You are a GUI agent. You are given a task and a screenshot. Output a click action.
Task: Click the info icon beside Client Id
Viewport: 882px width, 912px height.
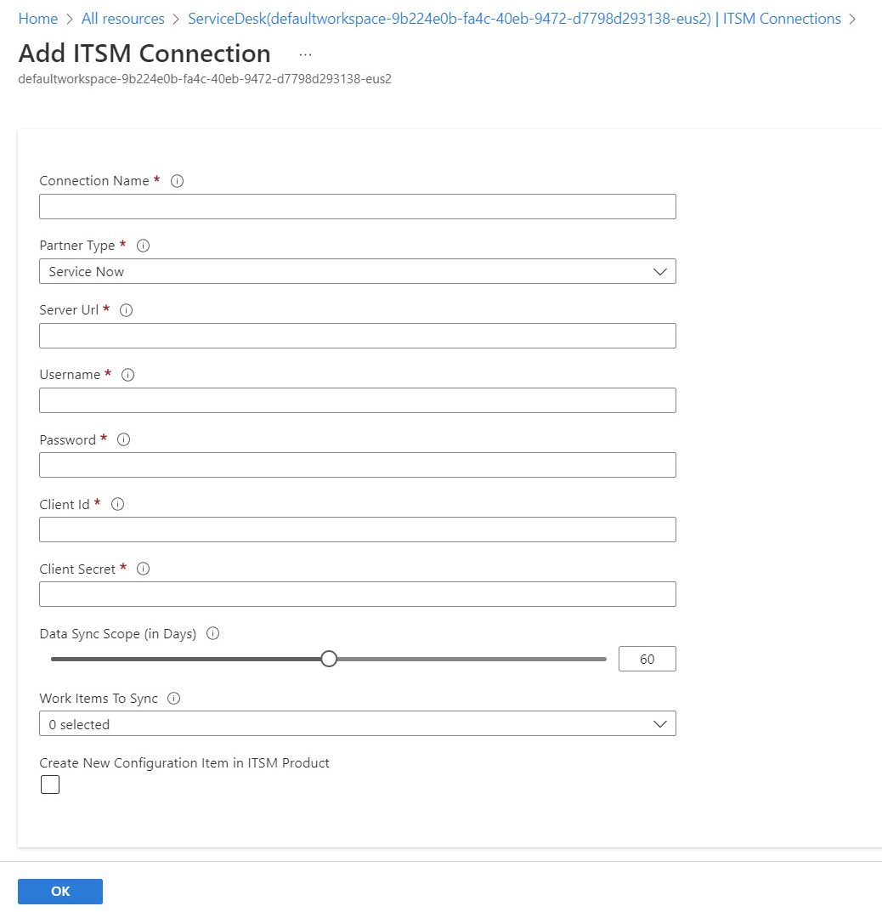[x=117, y=504]
